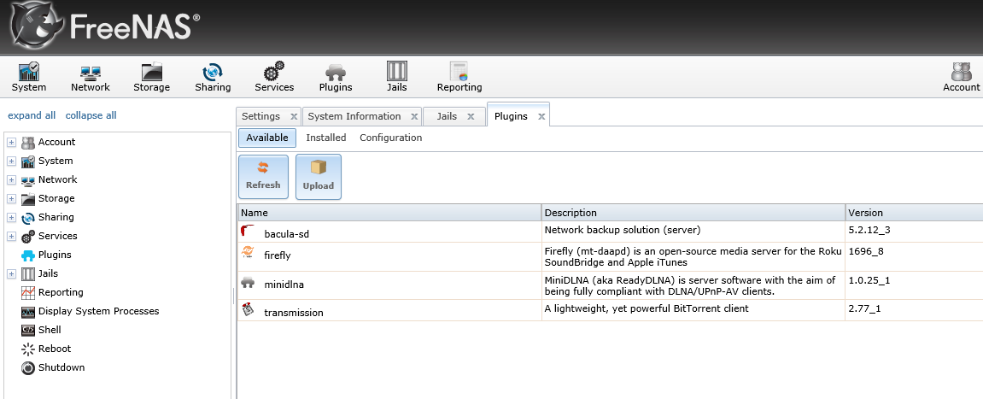Open Sharing from the top toolbar
Viewport: 983px width, 399px height.
(x=213, y=77)
